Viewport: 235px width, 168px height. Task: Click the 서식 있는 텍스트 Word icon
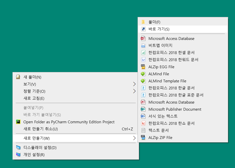click(x=143, y=116)
